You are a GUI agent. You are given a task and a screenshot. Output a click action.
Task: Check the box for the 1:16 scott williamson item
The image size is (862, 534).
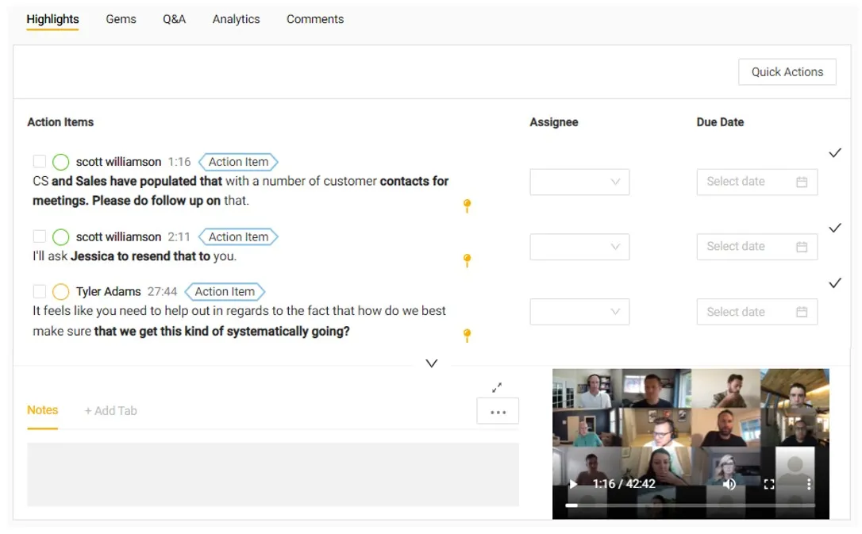coord(40,162)
